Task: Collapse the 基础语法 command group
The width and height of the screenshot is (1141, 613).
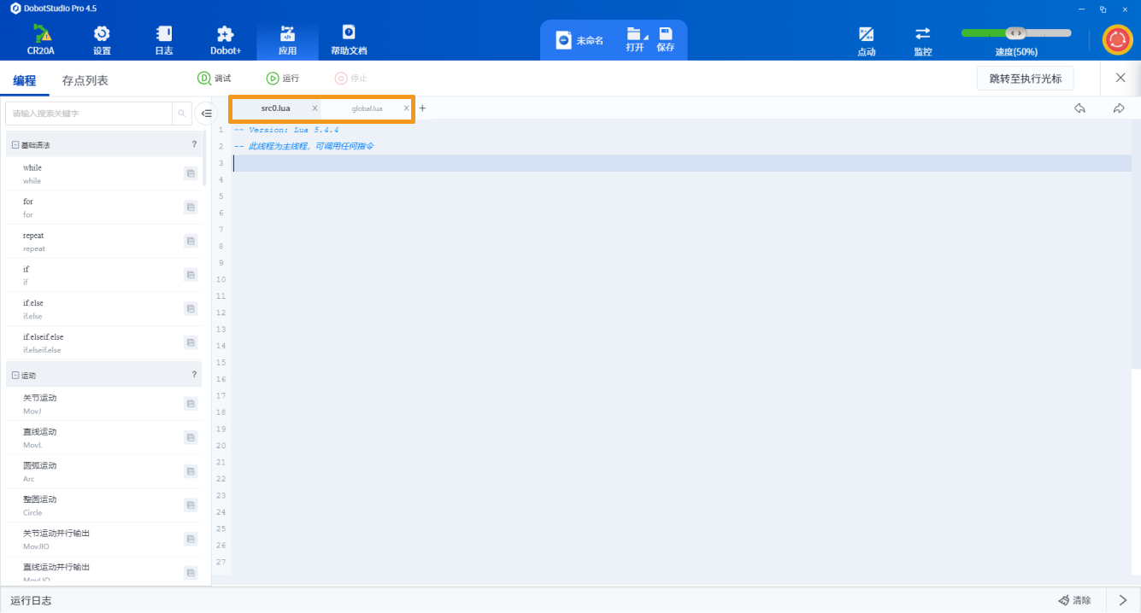Action: [x=15, y=145]
